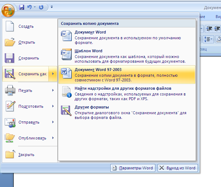Click the folder icon for Закрыть
The height and width of the screenshot is (187, 221).
[x=10, y=154]
